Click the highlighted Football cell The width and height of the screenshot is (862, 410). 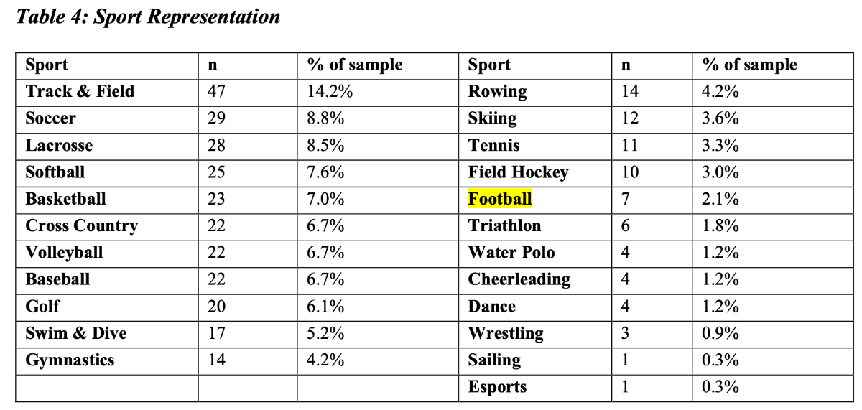(500, 199)
